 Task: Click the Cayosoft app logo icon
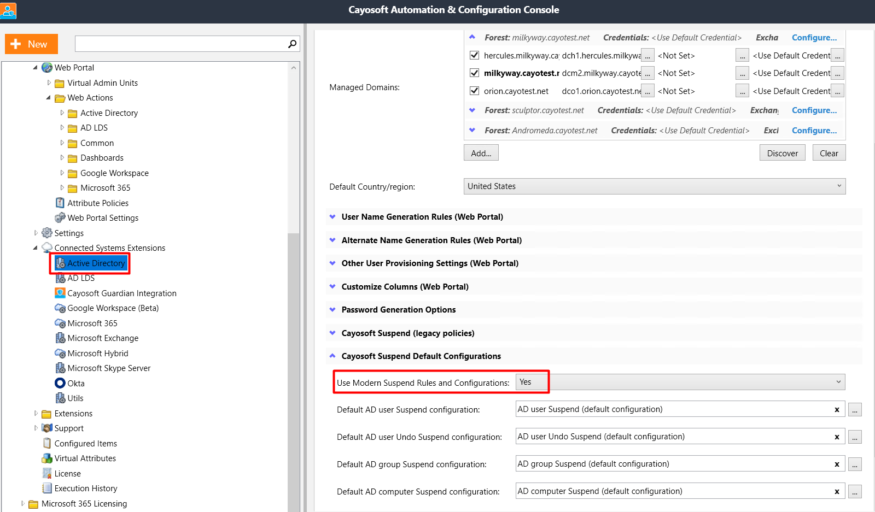8,10
